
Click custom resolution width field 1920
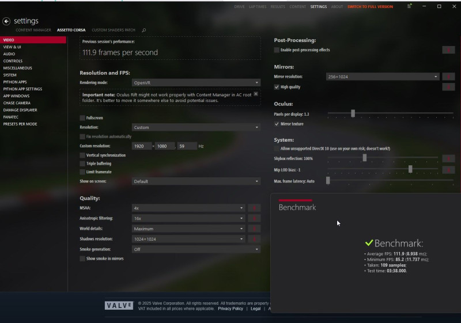pos(141,146)
